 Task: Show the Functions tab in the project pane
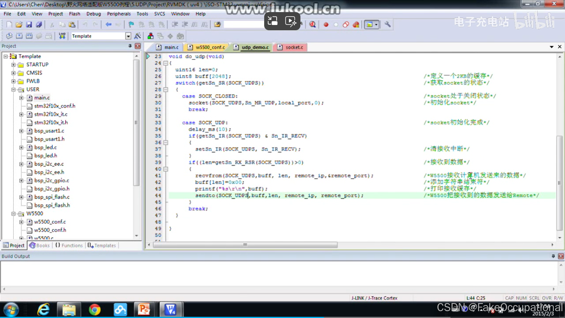69,245
